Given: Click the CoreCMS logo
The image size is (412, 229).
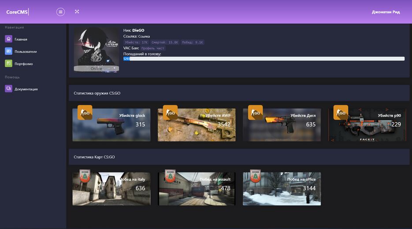Looking at the screenshot, I should tap(17, 12).
